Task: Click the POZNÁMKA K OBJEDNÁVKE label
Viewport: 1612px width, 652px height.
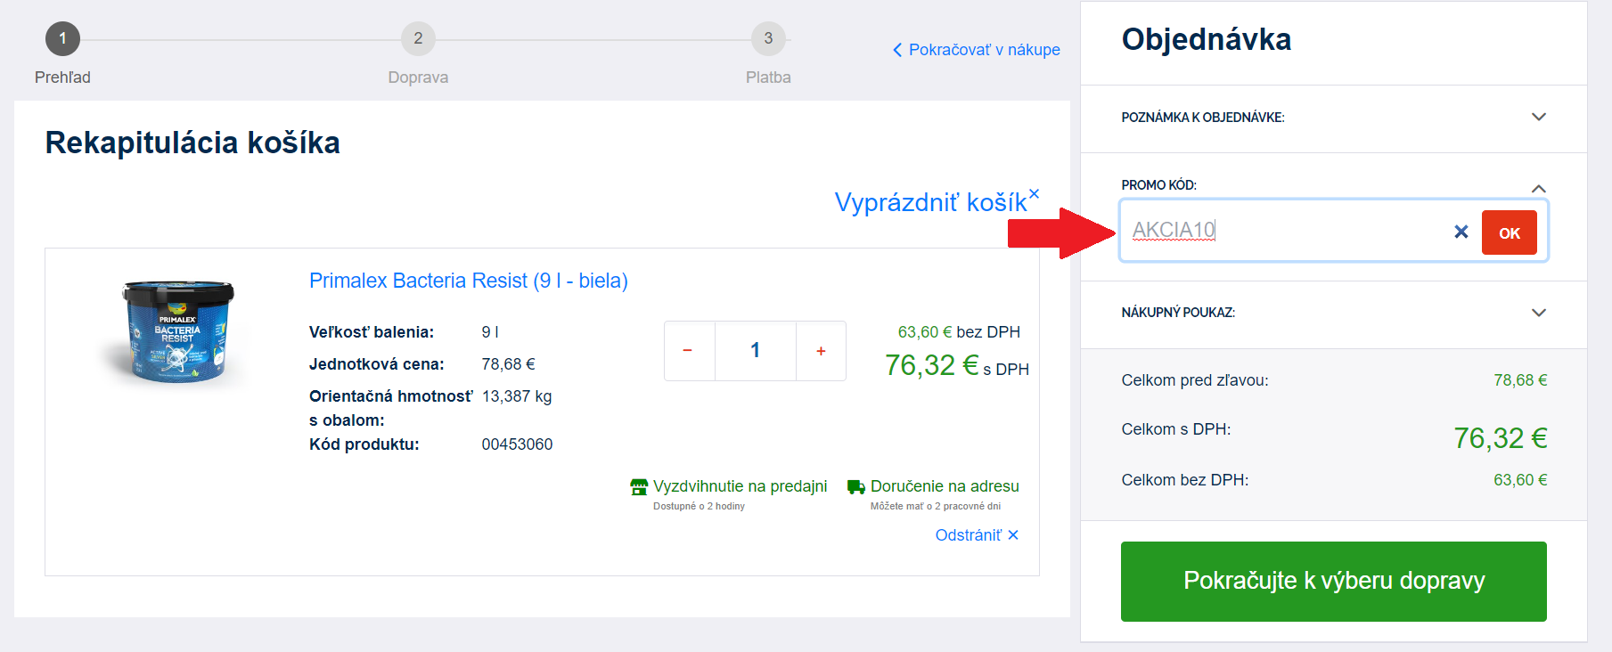Action: [1203, 118]
